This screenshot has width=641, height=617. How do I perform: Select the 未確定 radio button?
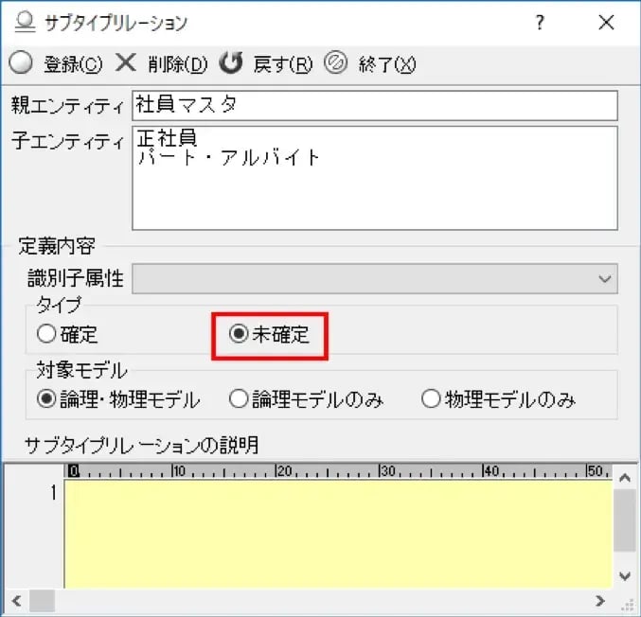click(x=240, y=334)
